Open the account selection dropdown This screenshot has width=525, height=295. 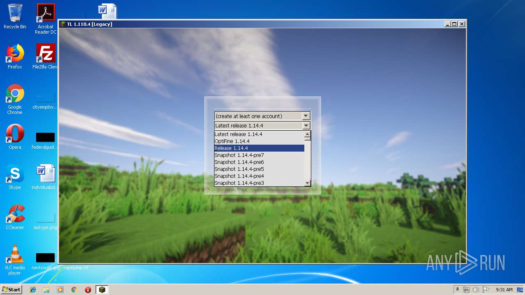click(262, 116)
